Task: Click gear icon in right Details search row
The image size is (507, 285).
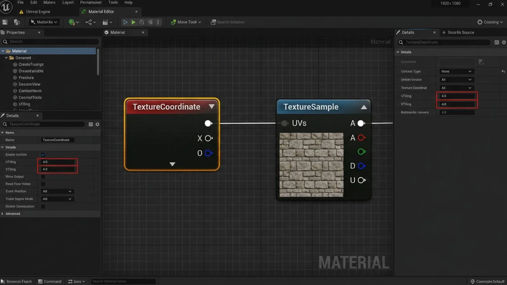Action: pyautogui.click(x=504, y=42)
